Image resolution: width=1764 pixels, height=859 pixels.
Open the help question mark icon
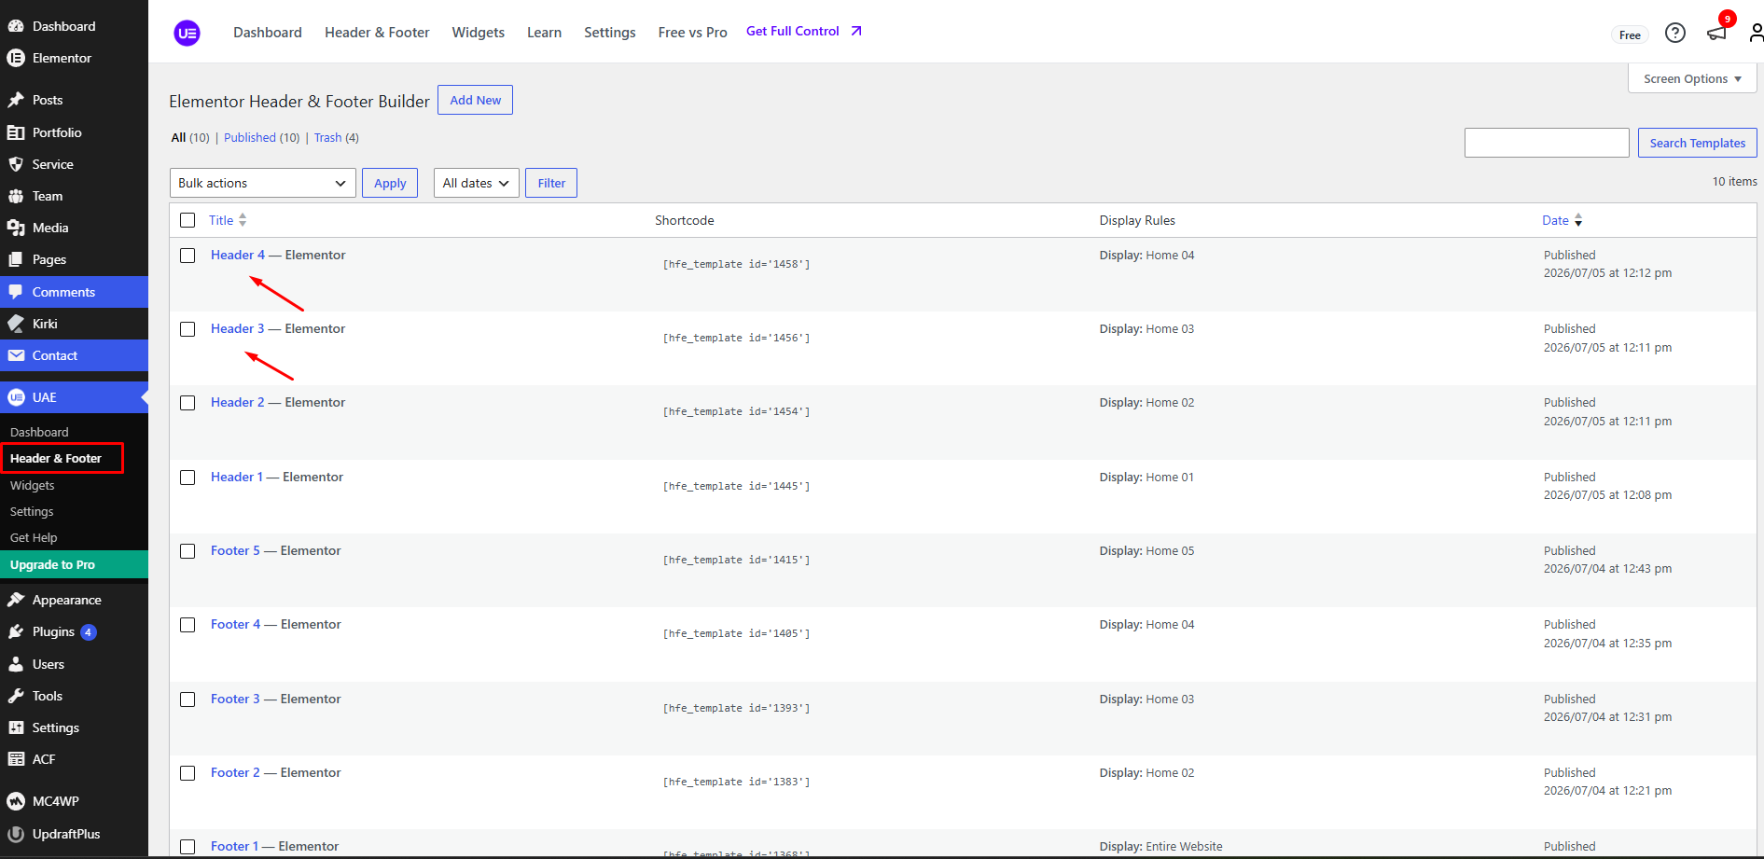pyautogui.click(x=1675, y=34)
